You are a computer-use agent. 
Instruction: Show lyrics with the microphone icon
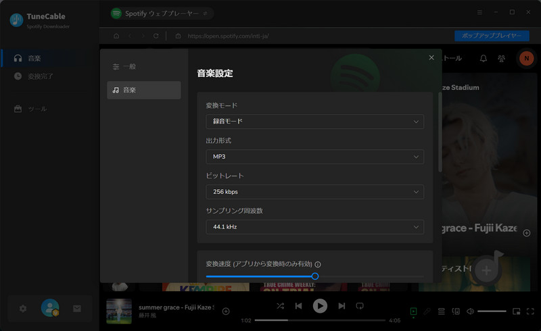point(427,311)
